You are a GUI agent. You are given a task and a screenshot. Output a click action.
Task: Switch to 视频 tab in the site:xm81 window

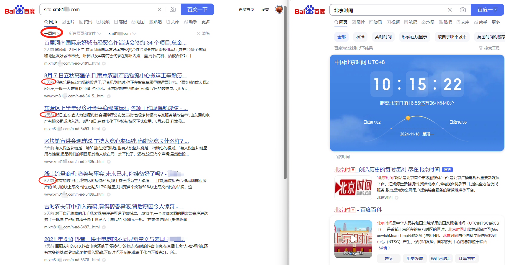coord(103,22)
